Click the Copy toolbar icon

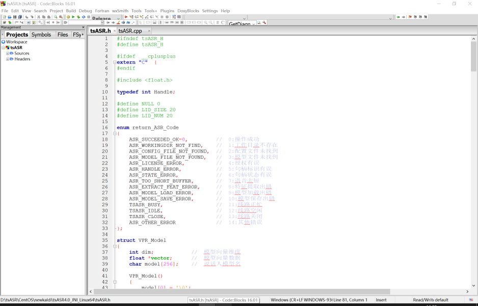coord(44,17)
